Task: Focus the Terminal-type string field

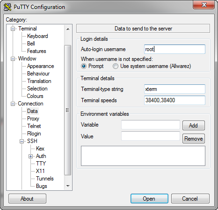Action: [x=174, y=89]
